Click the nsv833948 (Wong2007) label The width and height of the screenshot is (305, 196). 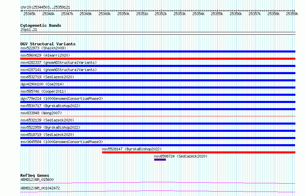(41, 113)
